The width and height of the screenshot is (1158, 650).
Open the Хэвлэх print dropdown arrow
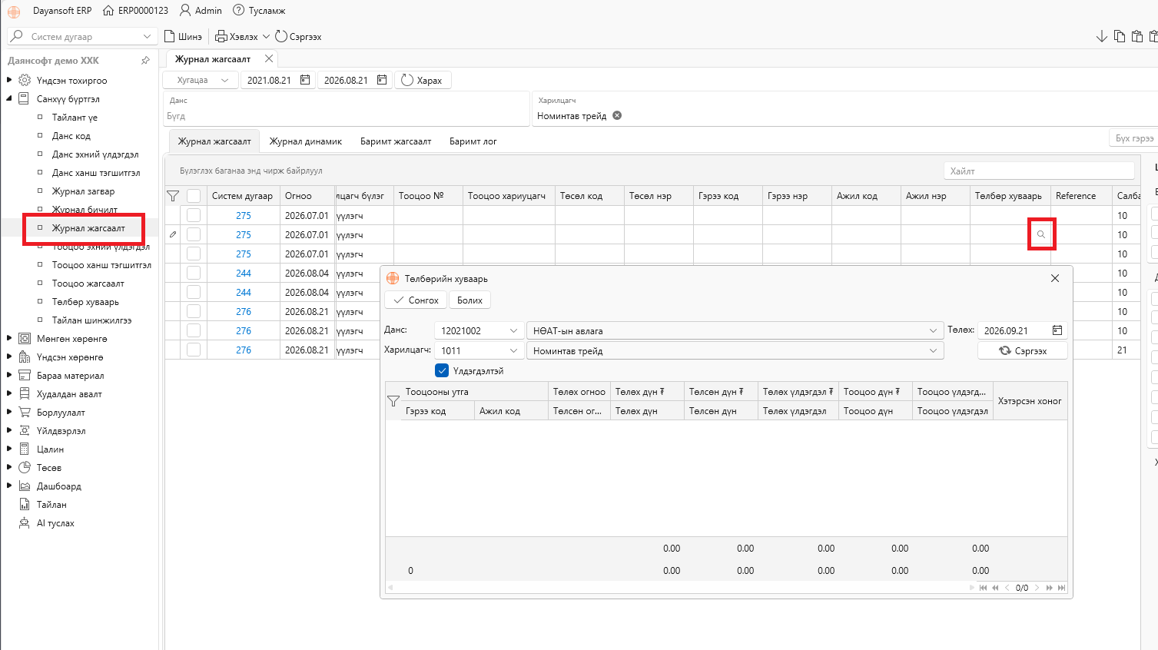pyautogui.click(x=266, y=36)
